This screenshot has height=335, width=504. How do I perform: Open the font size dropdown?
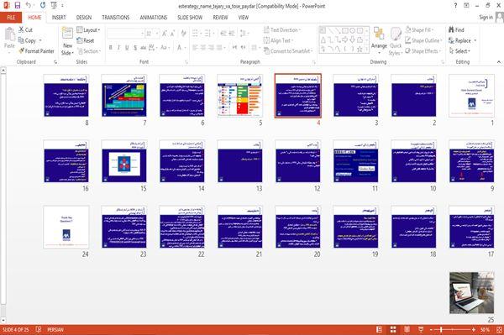point(157,34)
